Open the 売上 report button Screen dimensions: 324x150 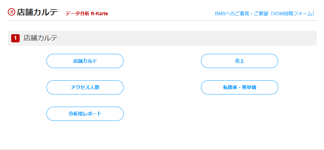[239, 61]
